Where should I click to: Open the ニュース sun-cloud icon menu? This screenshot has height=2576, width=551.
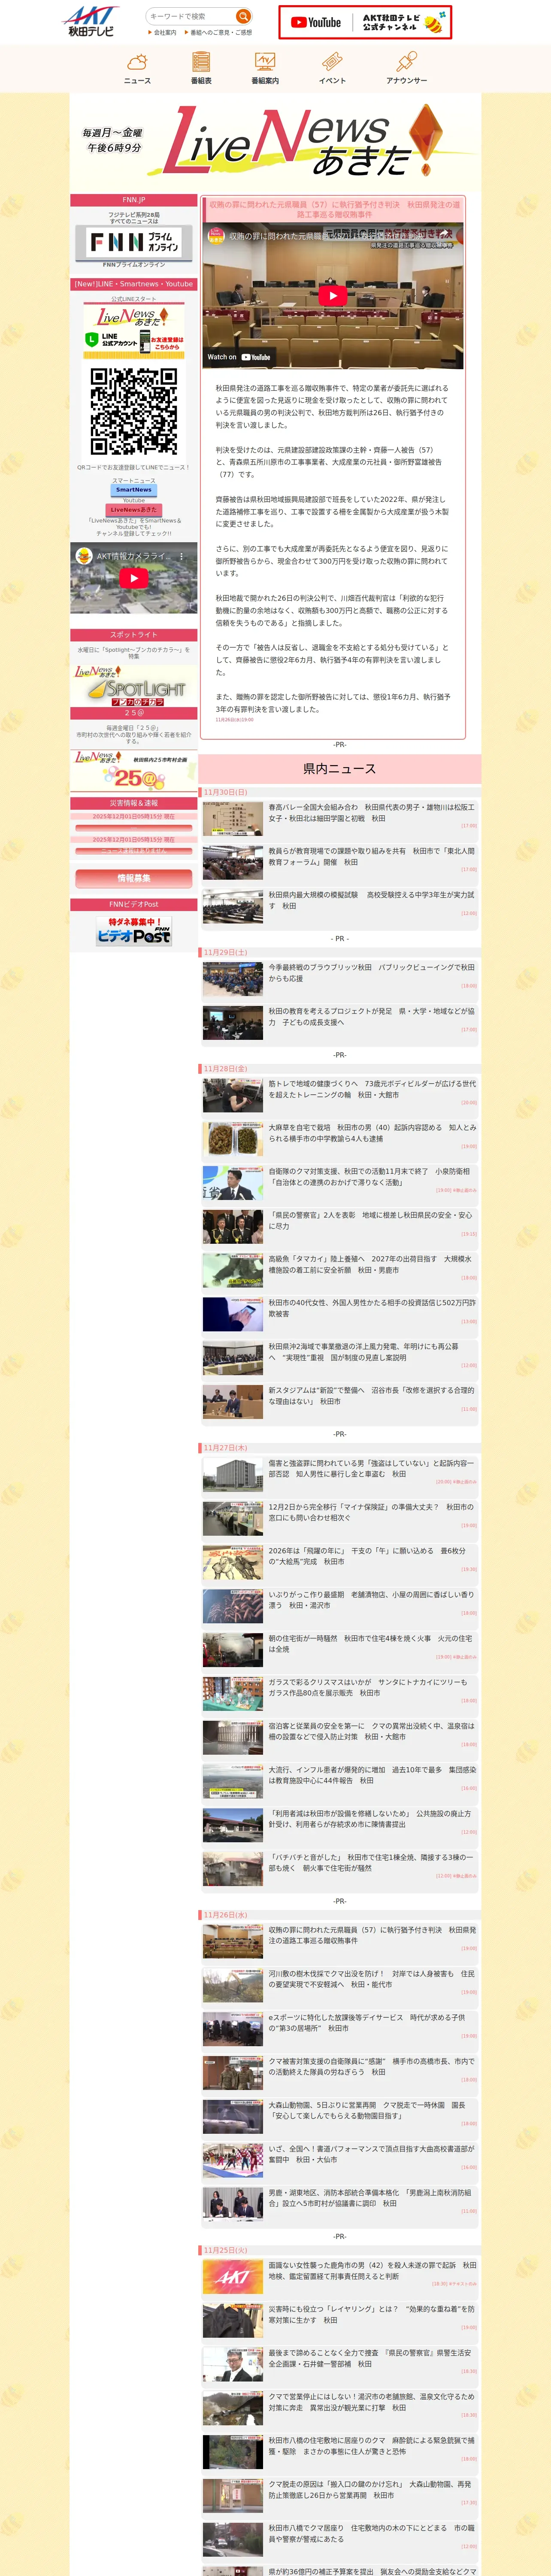(x=137, y=68)
